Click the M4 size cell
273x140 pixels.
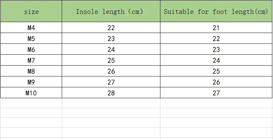(31, 28)
